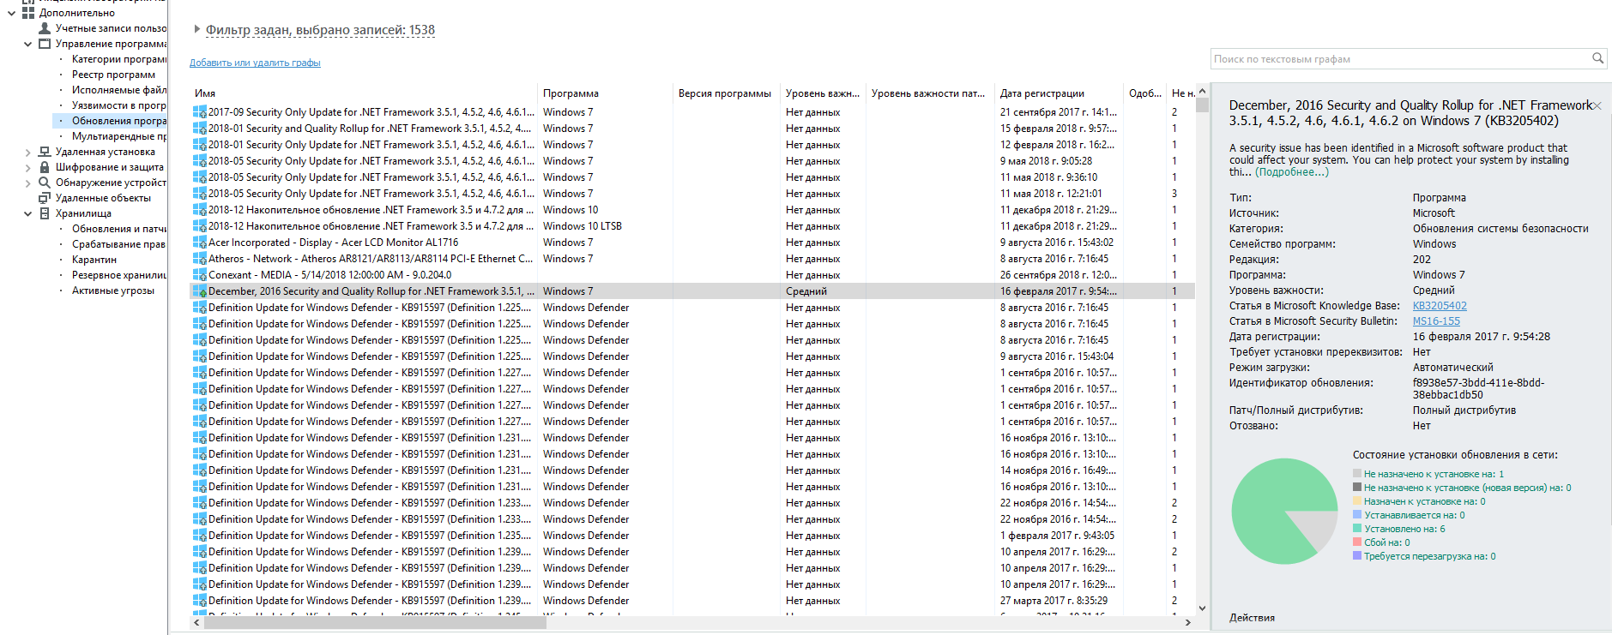Click the Windows 10 LTSB program cell
Viewport: 1612px width, 635px height.
583,226
